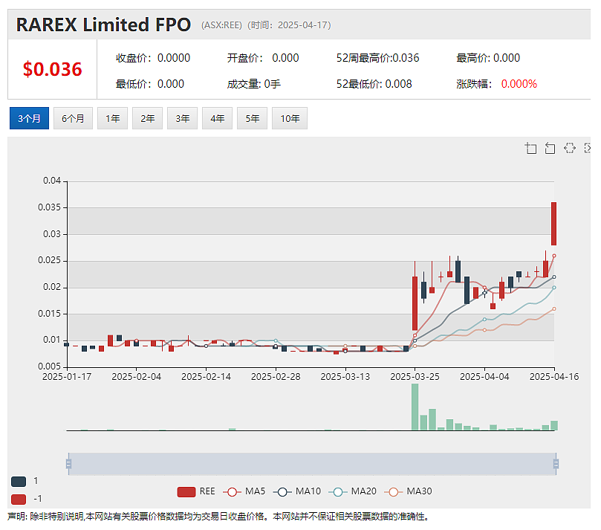
Task: Click the 0.005 y-axis label
Action: 50,366
